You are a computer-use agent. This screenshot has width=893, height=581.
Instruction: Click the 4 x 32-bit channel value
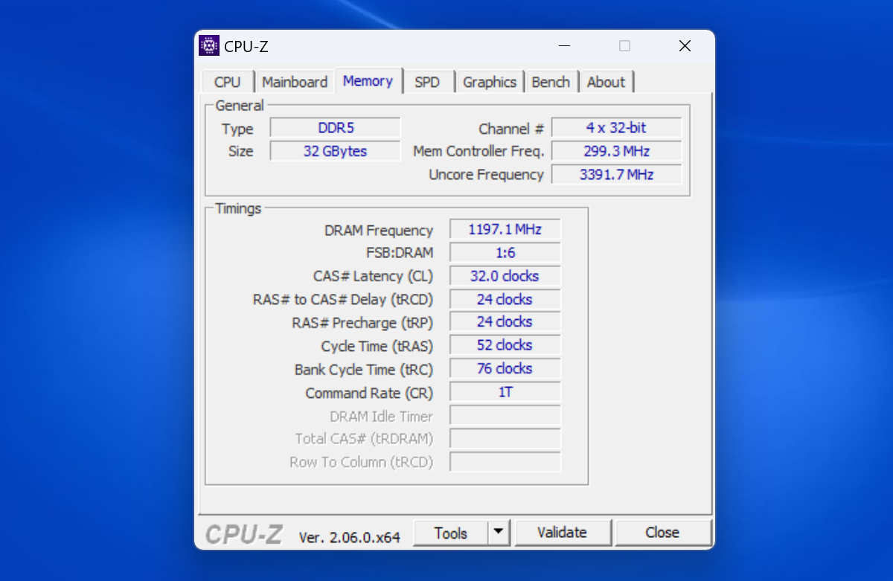tap(617, 128)
